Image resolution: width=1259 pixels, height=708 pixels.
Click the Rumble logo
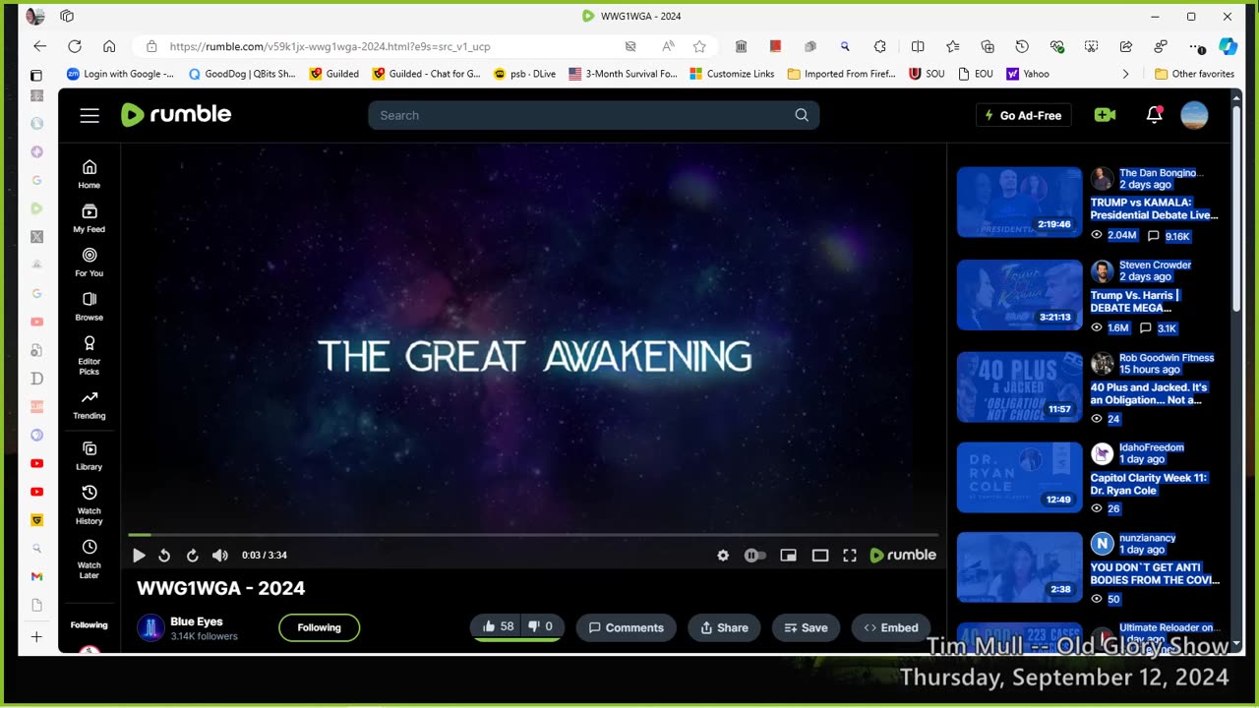[x=176, y=115]
